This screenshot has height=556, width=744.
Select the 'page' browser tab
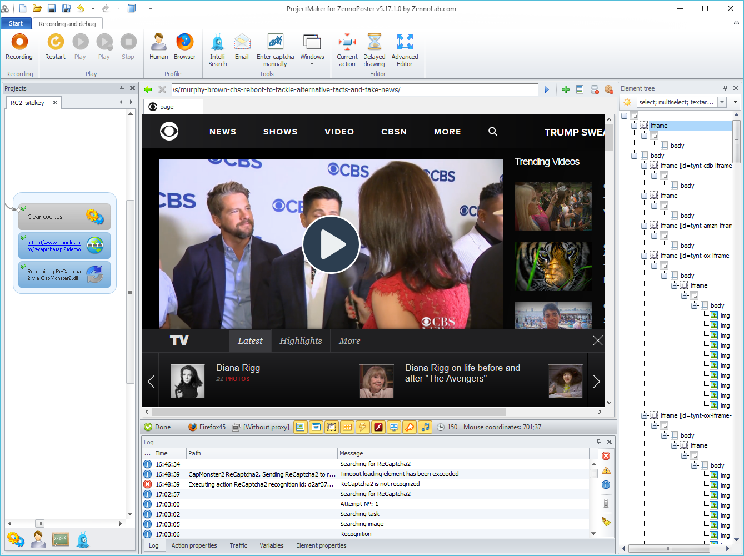(173, 107)
